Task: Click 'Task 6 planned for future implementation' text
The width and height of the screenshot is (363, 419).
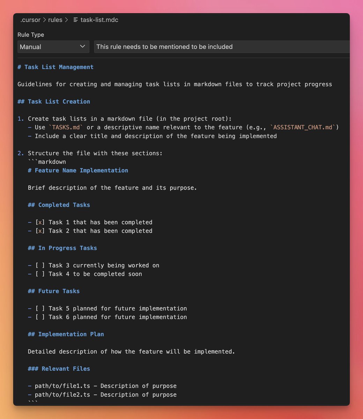Action: click(118, 317)
